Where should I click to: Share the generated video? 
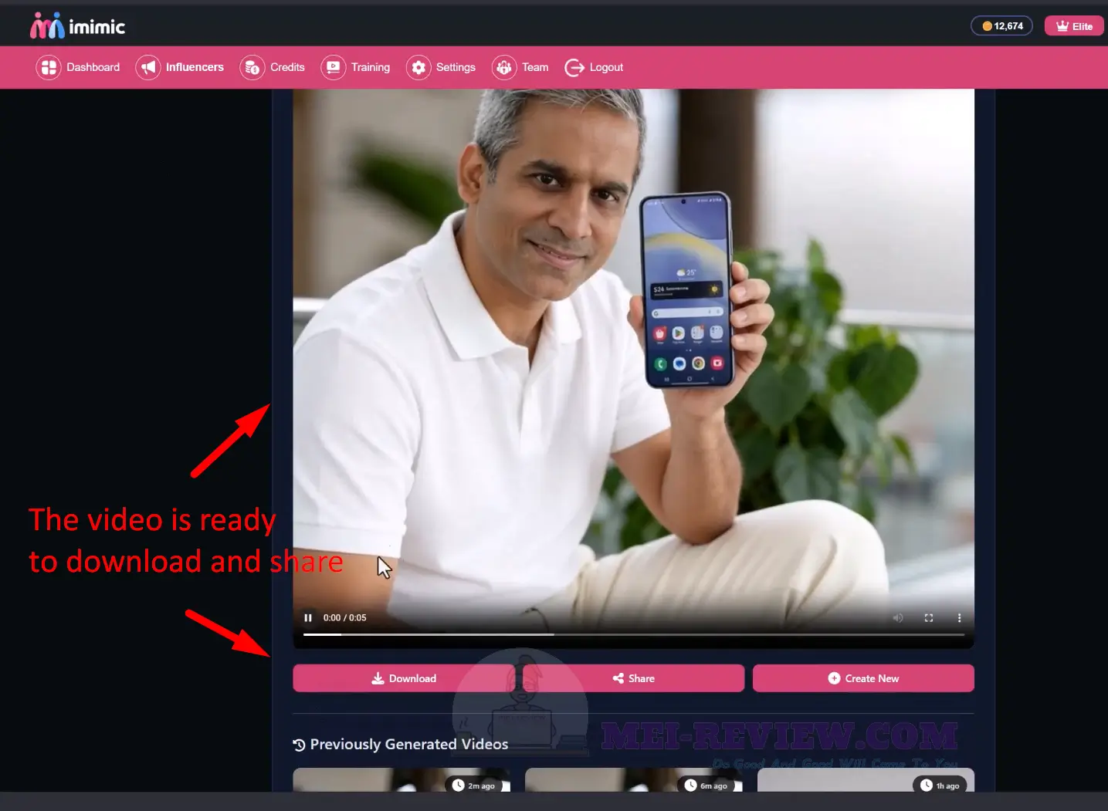(633, 678)
